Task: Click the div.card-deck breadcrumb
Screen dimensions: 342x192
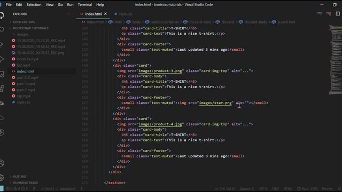Action: tap(200, 22)
